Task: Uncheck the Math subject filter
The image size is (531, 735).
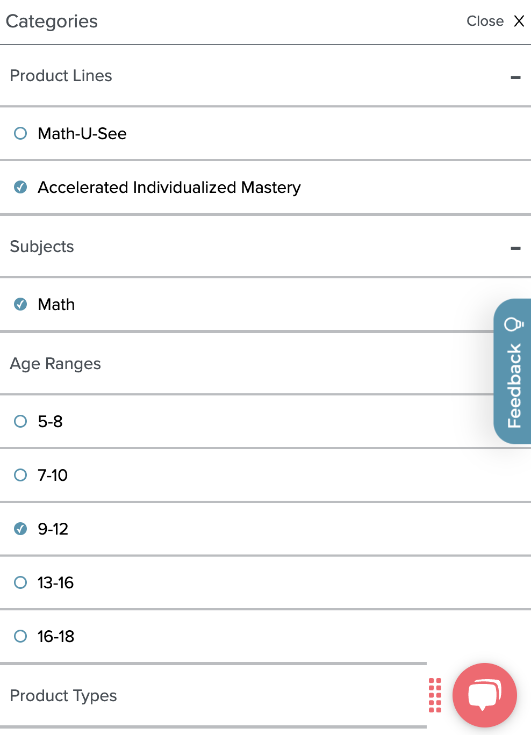Action: pyautogui.click(x=20, y=304)
